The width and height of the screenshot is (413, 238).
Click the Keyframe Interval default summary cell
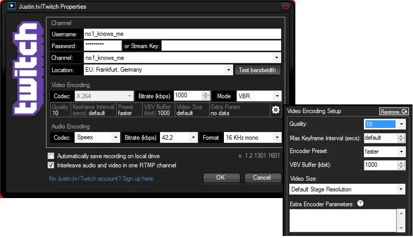click(x=94, y=110)
